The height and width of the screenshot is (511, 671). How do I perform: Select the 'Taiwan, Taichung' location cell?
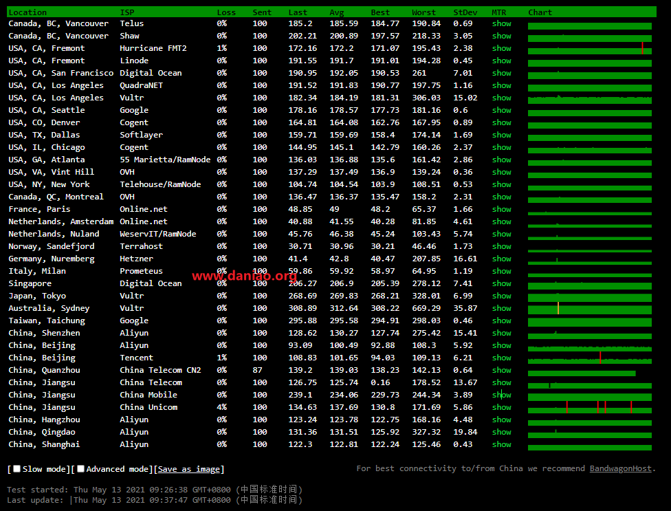[47, 321]
